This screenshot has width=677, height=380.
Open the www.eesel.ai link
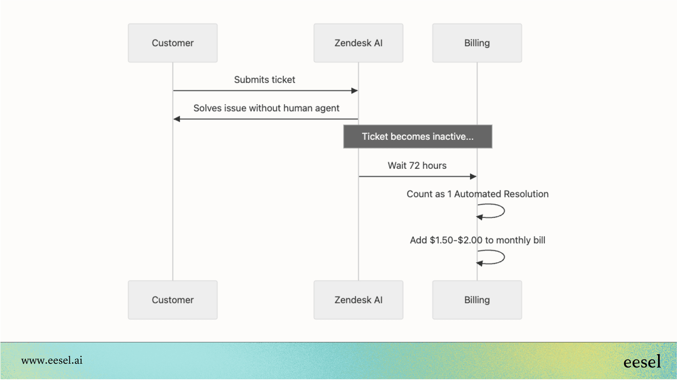[52, 360]
